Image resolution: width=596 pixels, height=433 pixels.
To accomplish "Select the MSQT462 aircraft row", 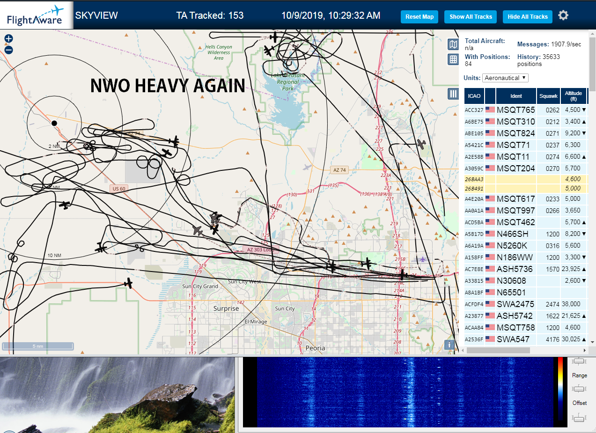I will (526, 222).
